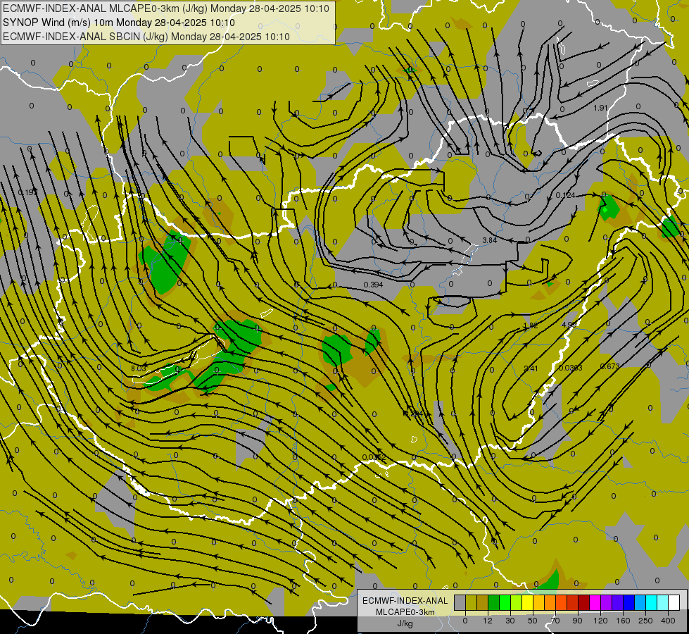The image size is (689, 634).
Task: Click the SYNOP Wind 10m title line
Action: tap(119, 23)
